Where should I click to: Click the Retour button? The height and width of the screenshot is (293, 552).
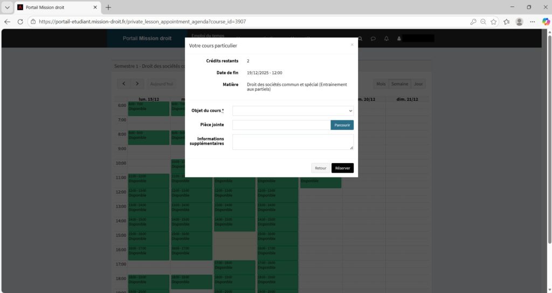320,168
